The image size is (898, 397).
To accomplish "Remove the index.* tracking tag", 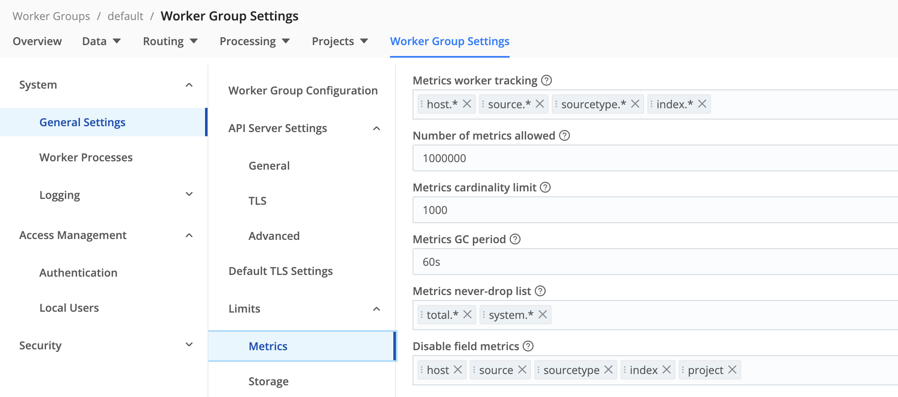I will (703, 104).
